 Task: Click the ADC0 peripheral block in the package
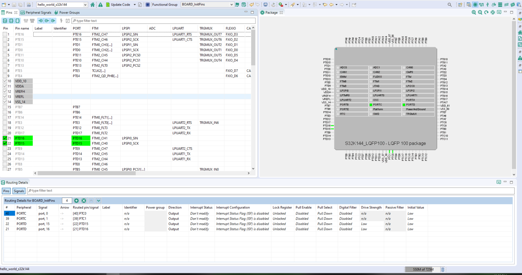(352, 67)
